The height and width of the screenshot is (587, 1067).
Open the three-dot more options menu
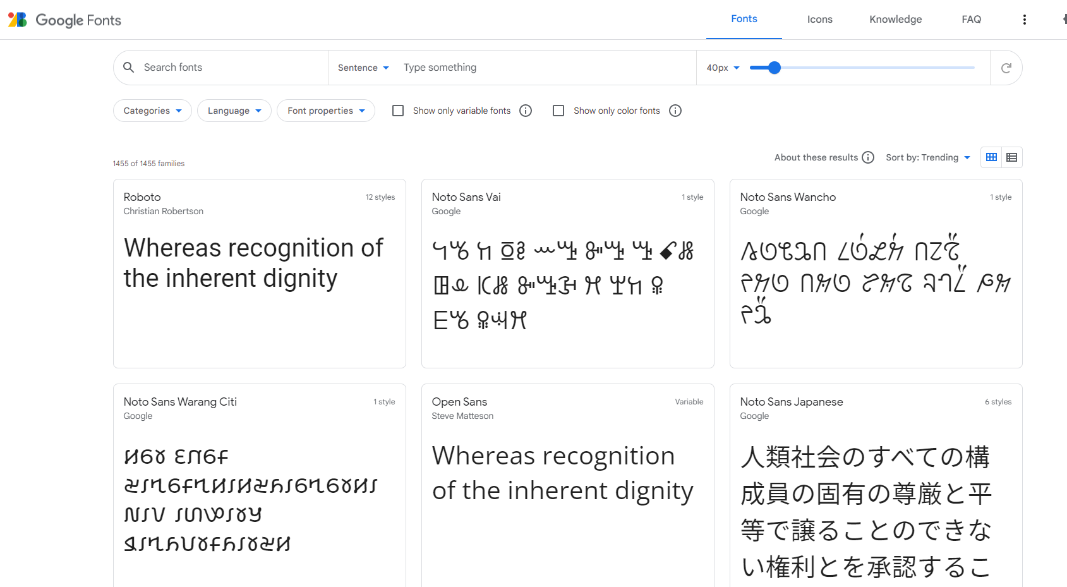[1024, 20]
